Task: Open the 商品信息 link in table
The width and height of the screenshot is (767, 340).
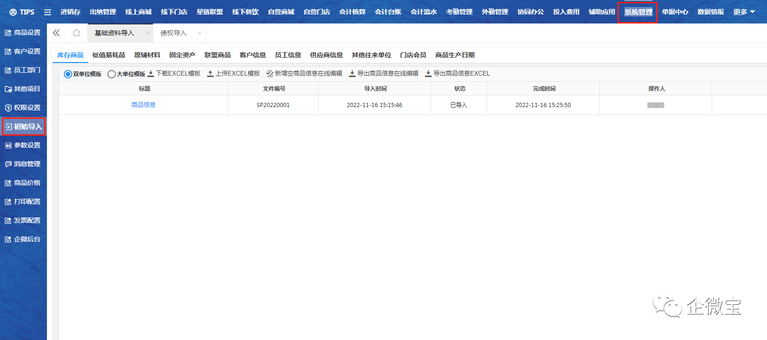Action: tap(144, 105)
